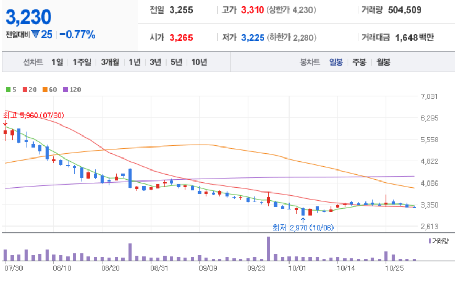Click the current price 3,230
The height and width of the screenshot is (283, 455).
click(28, 17)
